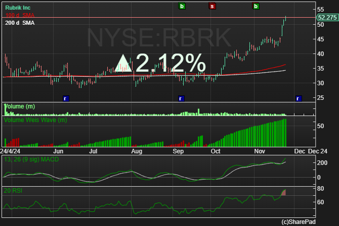Click the 'Rubrik Inc' legend label
The image size is (339, 226).
[18, 8]
